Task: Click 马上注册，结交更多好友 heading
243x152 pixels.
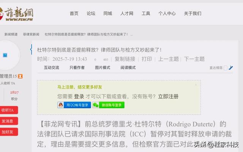Action: click(x=80, y=87)
